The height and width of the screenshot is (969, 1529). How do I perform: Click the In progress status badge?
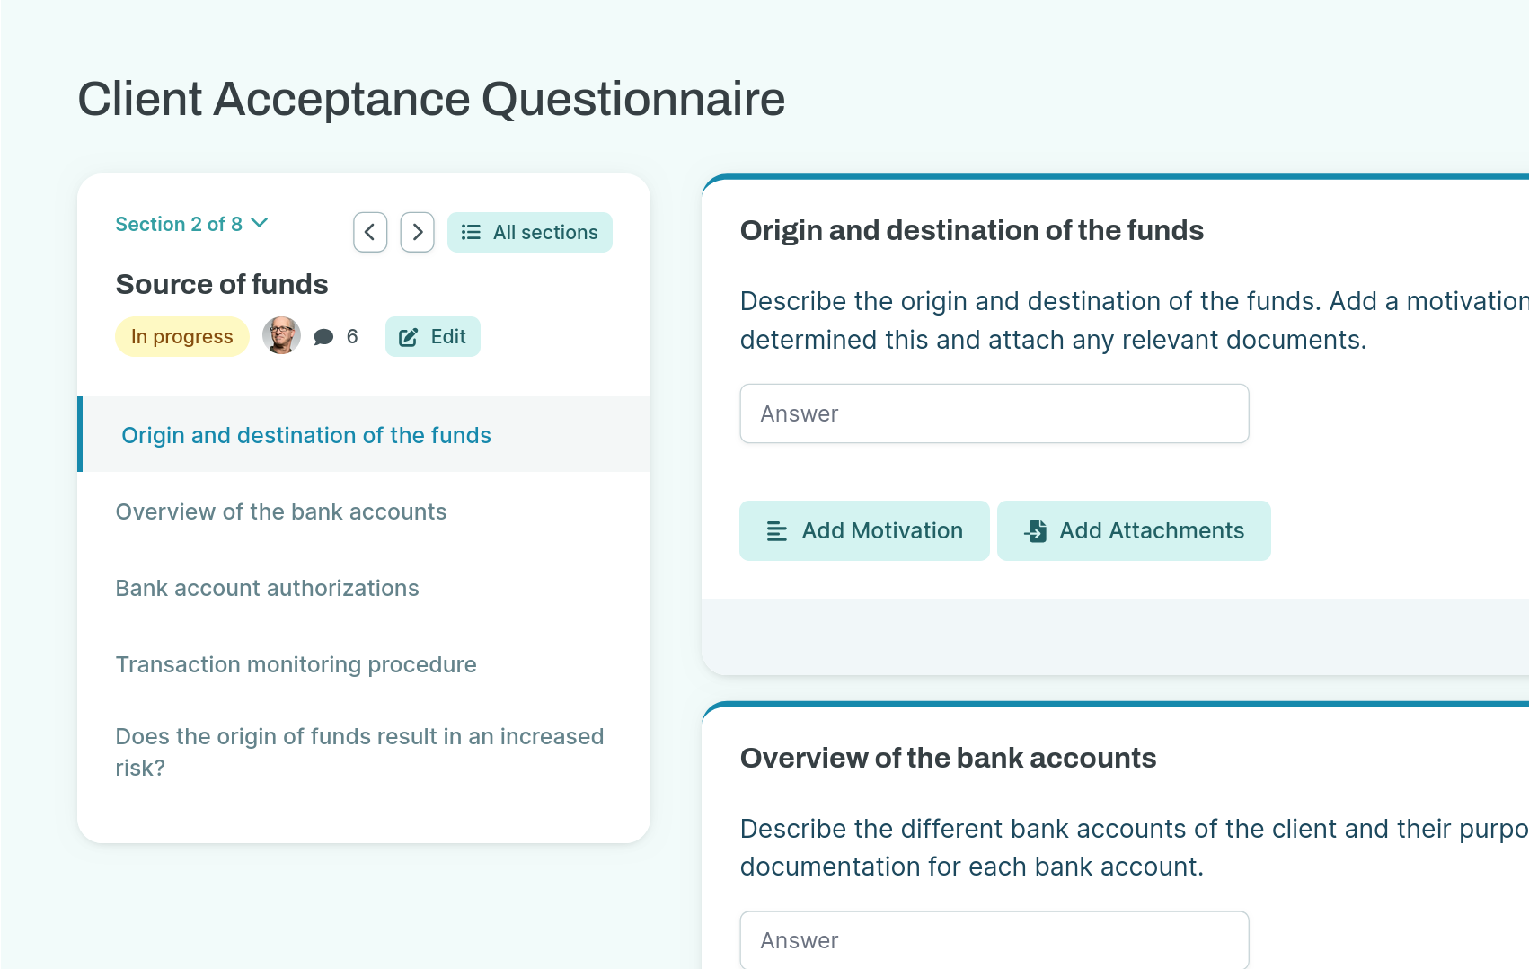(182, 336)
